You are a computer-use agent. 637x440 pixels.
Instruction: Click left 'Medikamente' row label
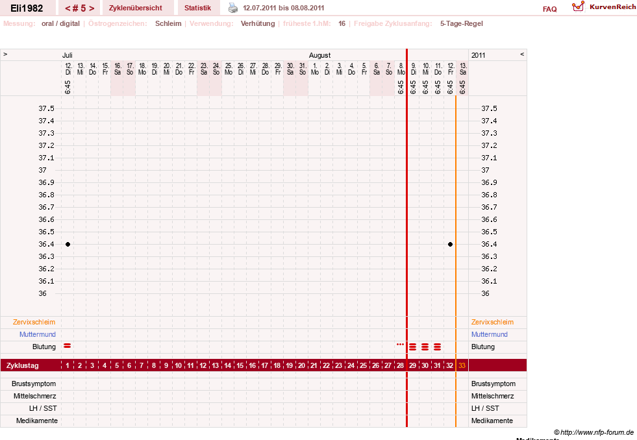pos(37,421)
